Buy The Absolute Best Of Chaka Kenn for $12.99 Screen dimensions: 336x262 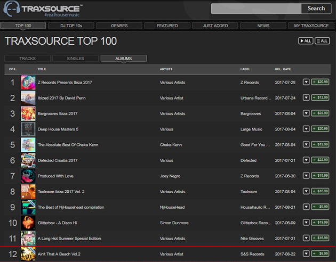[x=320, y=144]
